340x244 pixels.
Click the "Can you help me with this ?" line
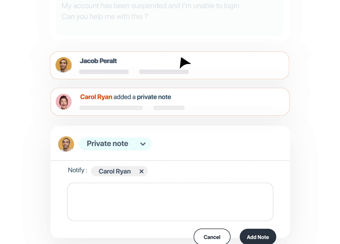(105, 17)
